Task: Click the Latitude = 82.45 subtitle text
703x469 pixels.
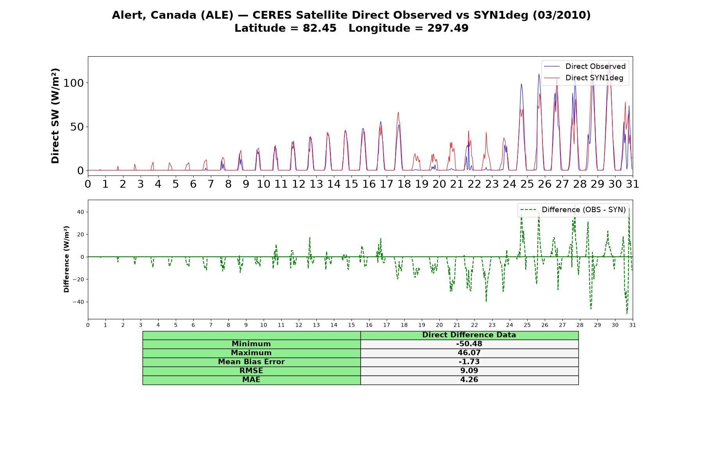Action: click(x=285, y=28)
